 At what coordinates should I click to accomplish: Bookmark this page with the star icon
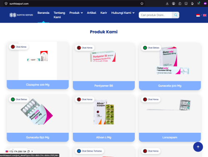click(x=142, y=4)
